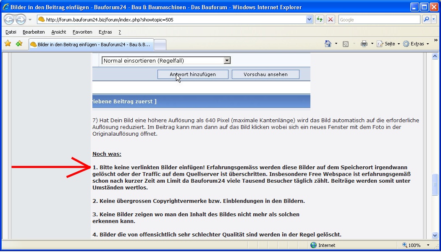The image size is (441, 252).
Task: Go forward with the Forward arrow button
Action: click(21, 19)
